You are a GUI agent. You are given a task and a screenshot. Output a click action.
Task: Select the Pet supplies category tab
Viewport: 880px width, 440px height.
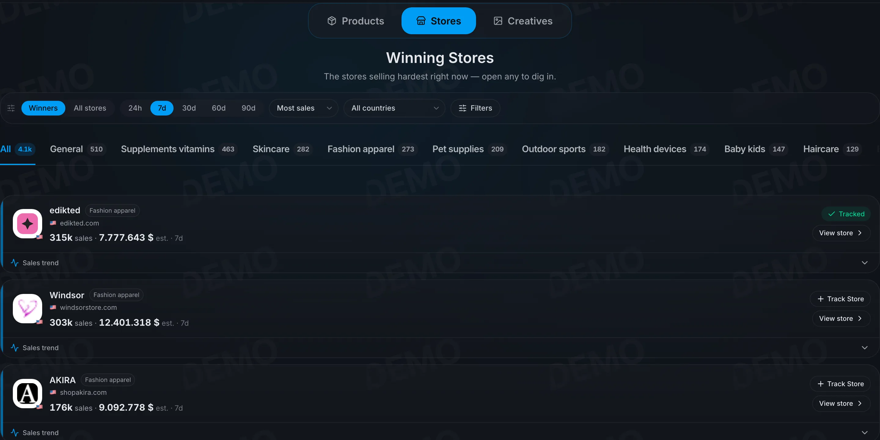click(x=469, y=149)
